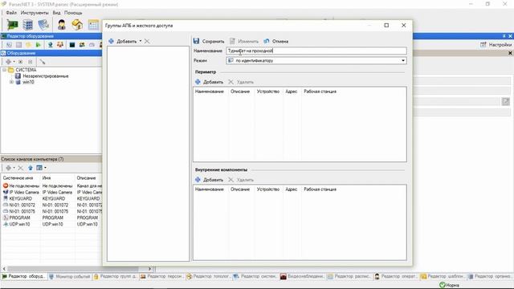Select the UDP:win10 channel row
Screen dimensions: 514x289
point(51,224)
